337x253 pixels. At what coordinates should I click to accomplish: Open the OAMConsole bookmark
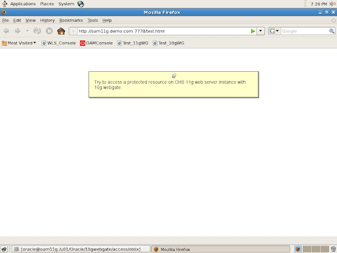click(x=96, y=43)
